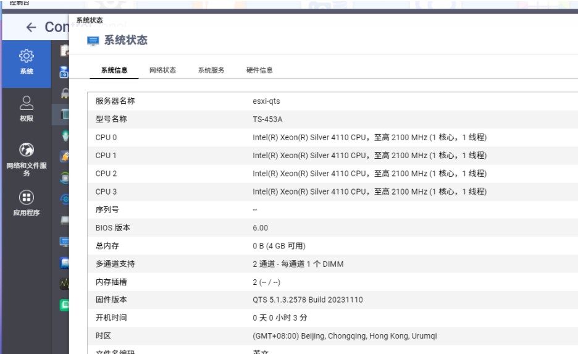Open the bell notification center icon
This screenshot has height=354, width=578.
point(65,156)
